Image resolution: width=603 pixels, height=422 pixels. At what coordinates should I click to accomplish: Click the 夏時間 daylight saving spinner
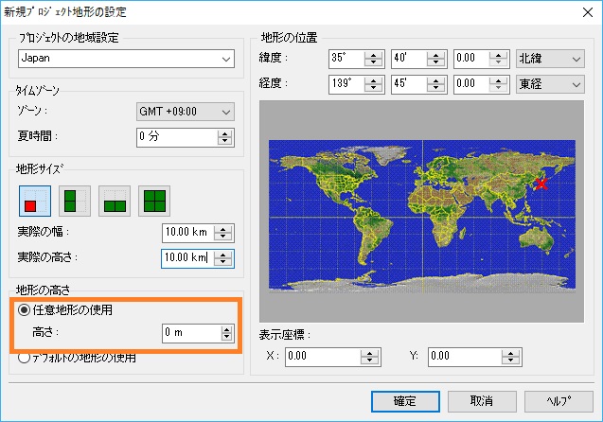pyautogui.click(x=225, y=136)
